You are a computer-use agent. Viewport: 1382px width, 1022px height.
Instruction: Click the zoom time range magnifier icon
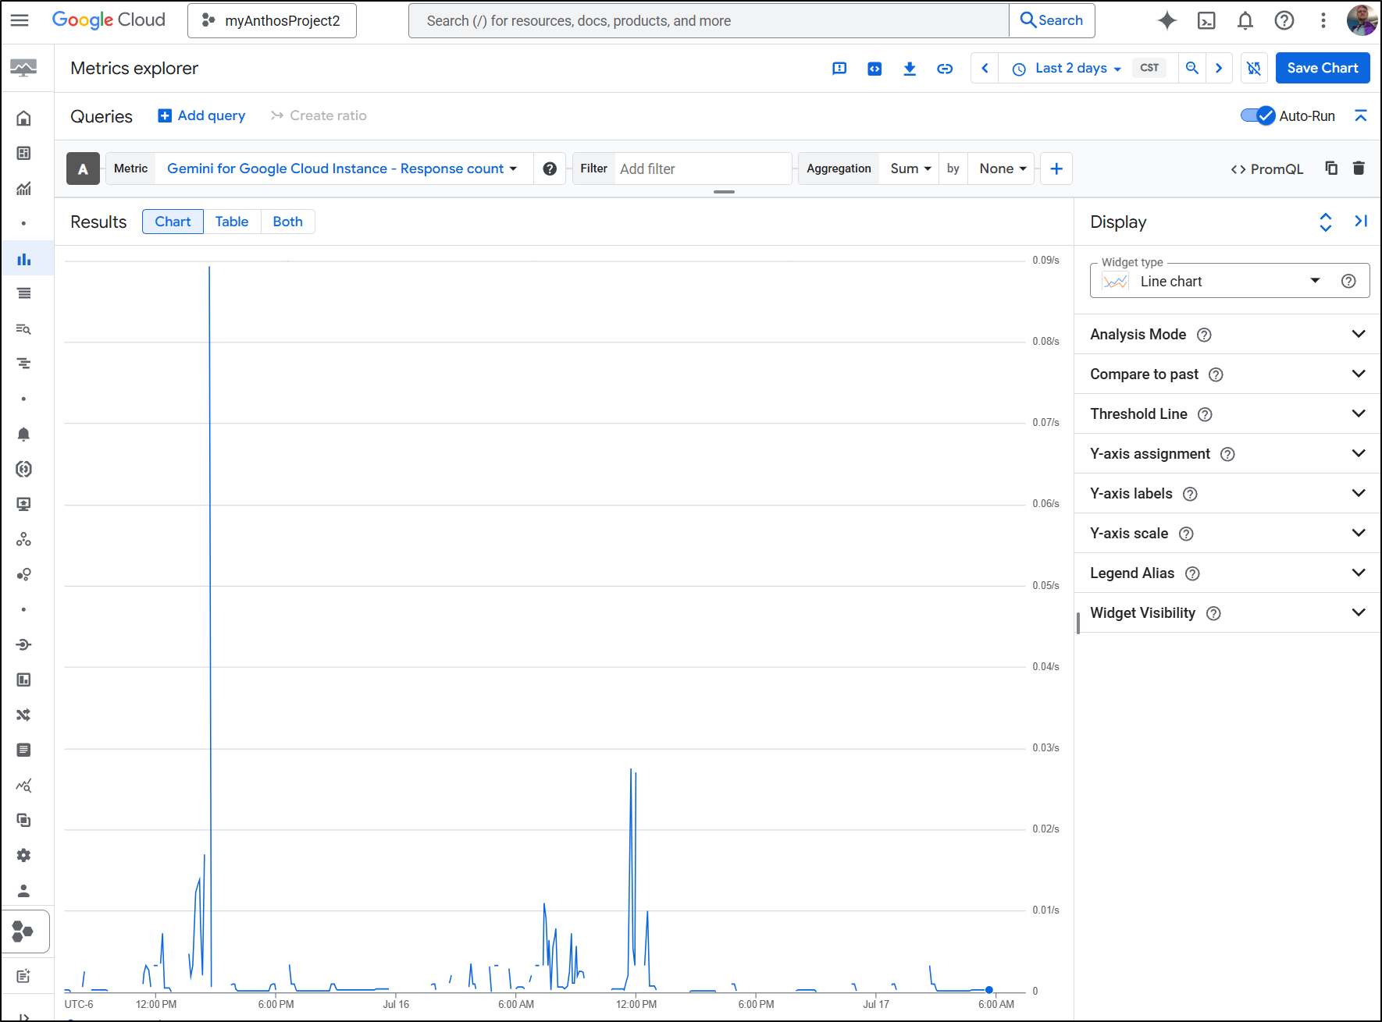tap(1192, 69)
